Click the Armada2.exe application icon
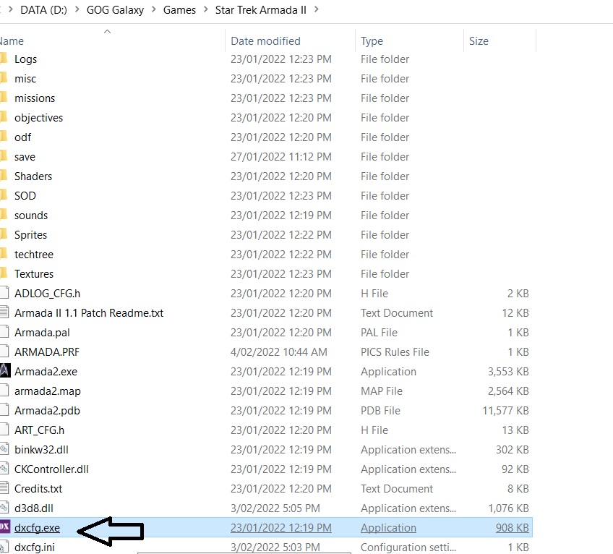This screenshot has height=554, width=613. click(x=4, y=371)
